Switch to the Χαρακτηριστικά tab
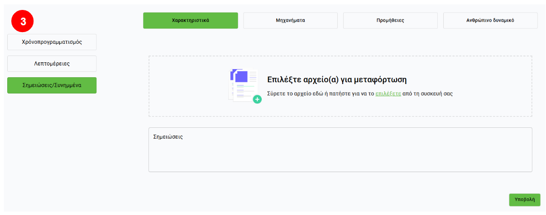Image resolution: width=546 pixels, height=215 pixels. pos(190,20)
